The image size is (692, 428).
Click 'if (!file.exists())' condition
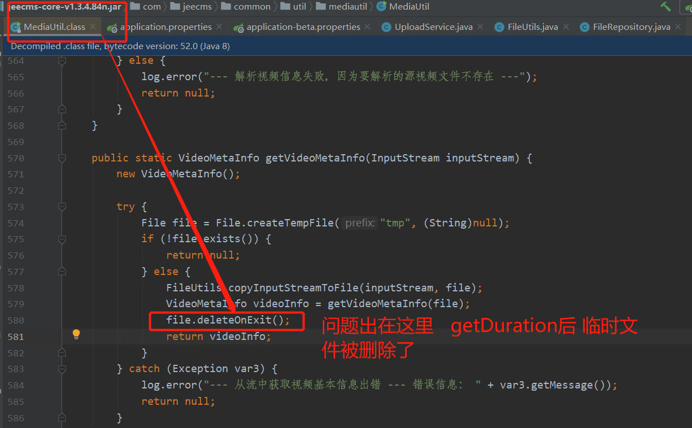[200, 239]
